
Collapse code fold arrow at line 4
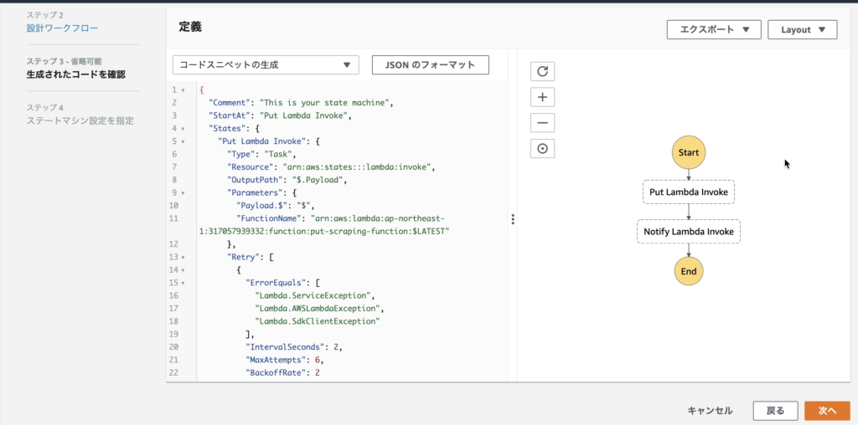point(183,129)
